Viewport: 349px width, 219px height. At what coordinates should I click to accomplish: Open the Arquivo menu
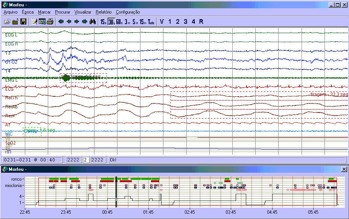point(11,12)
